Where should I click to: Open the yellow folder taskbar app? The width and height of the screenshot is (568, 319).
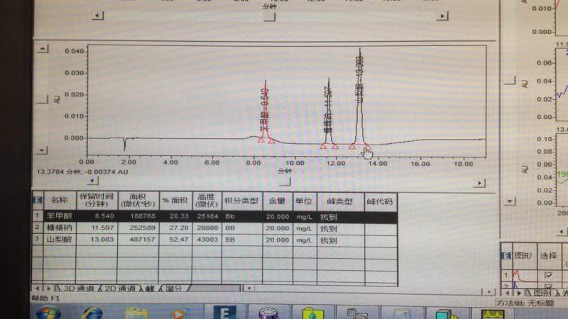(x=312, y=313)
